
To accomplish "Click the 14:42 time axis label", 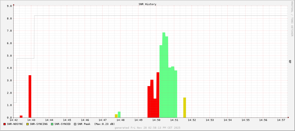I will pyautogui.click(x=14, y=120).
